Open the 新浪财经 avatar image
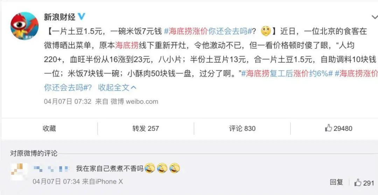 (24, 26)
